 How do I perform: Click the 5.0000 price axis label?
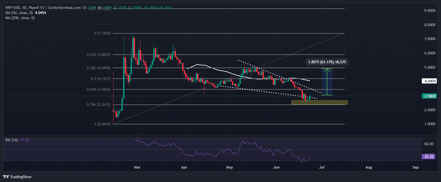(430, 67)
